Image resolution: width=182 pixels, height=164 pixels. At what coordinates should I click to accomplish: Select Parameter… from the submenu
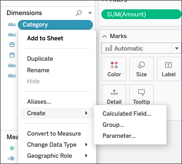[119, 136]
